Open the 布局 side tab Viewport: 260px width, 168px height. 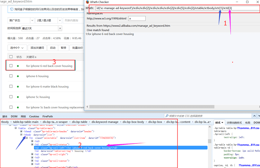click(x=248, y=122)
